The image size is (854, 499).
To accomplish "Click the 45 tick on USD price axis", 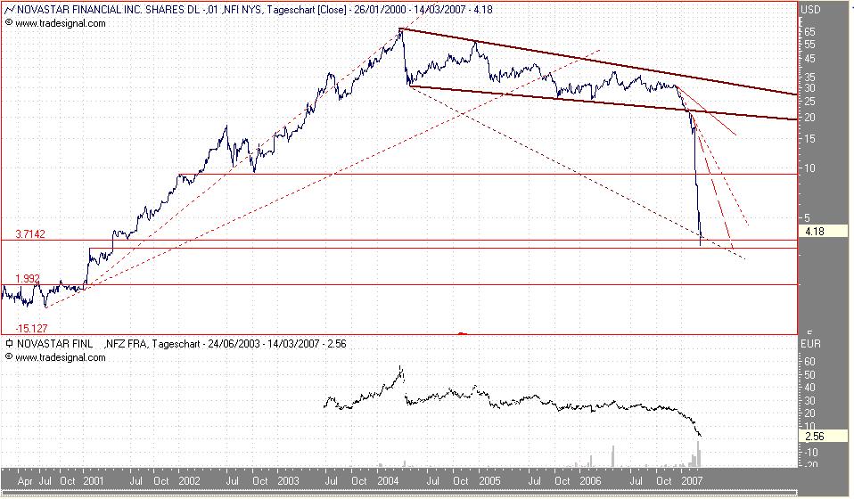I will point(809,59).
